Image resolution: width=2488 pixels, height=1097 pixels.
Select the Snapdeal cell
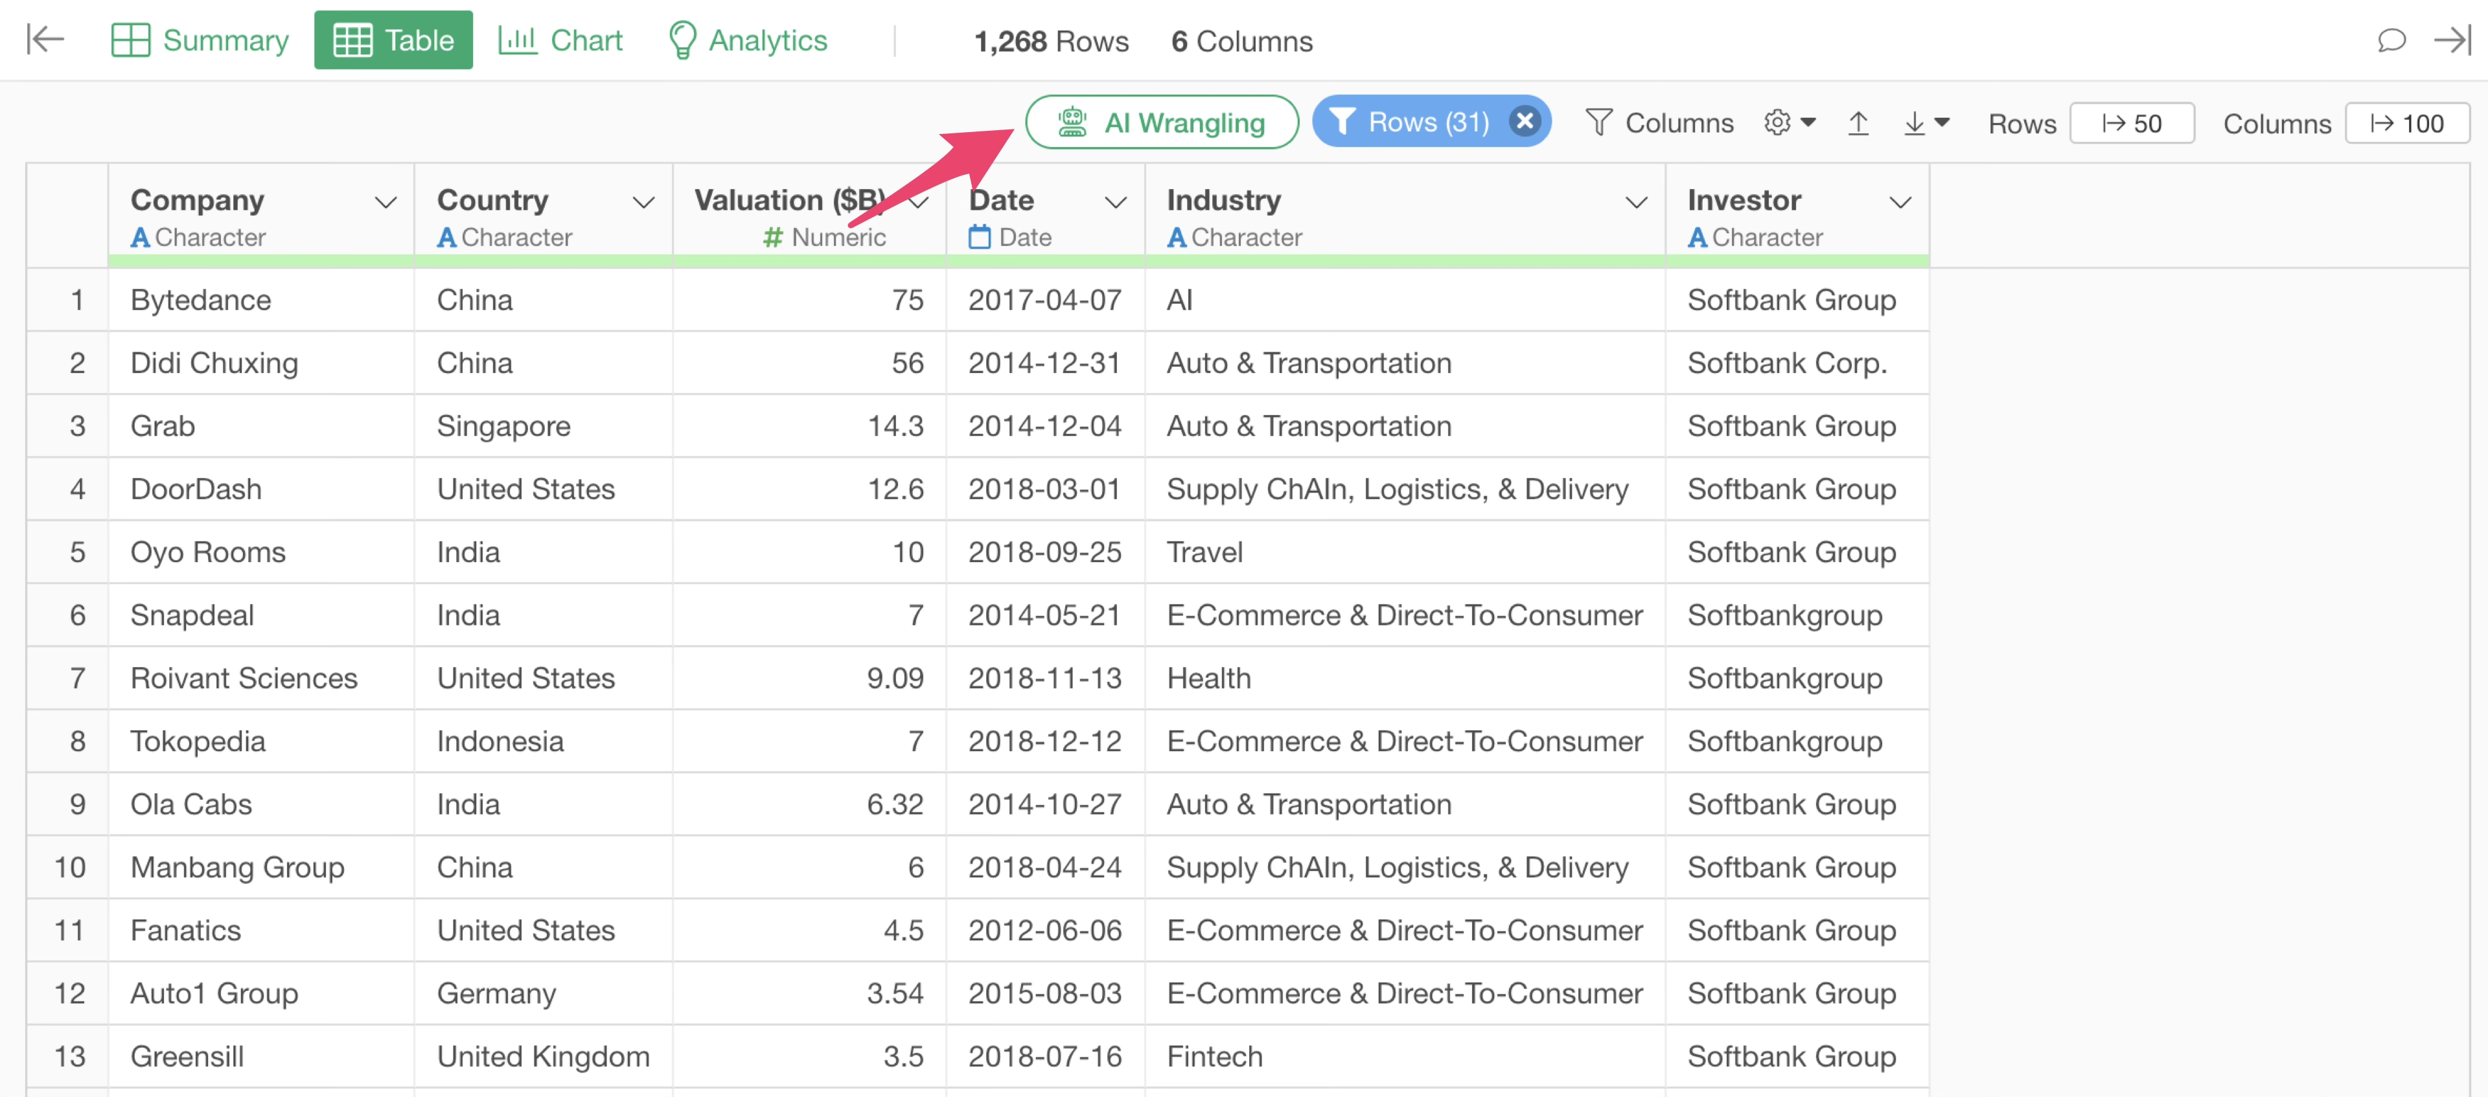260,615
